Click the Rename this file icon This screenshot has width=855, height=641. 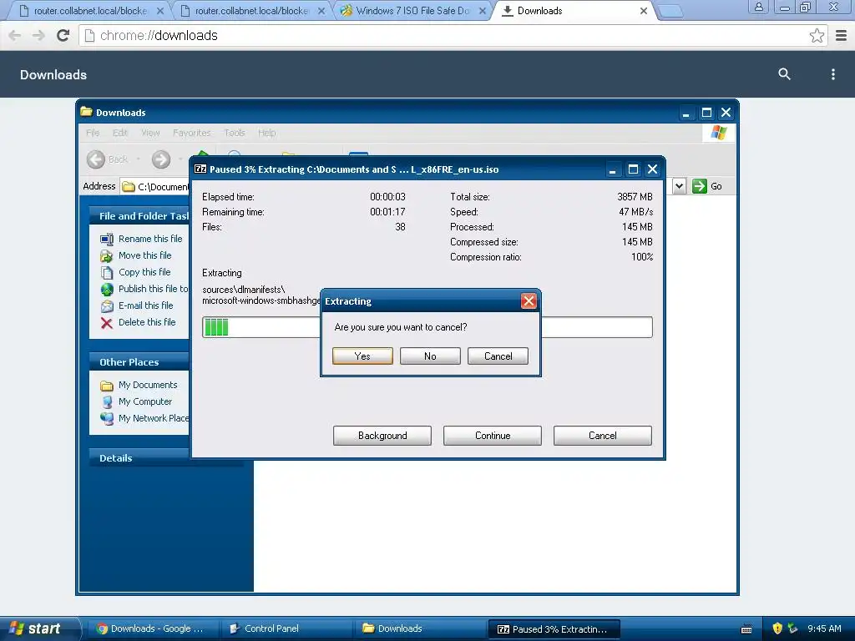click(107, 239)
